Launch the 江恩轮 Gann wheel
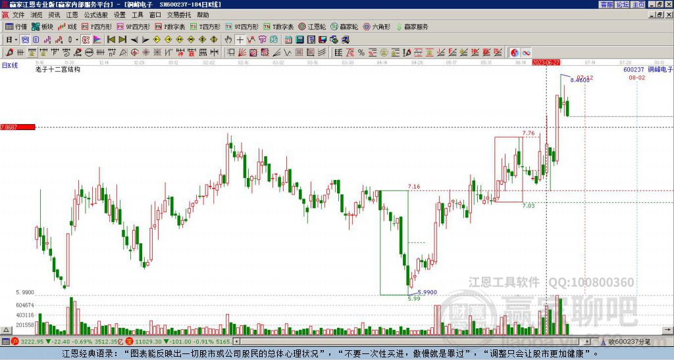Image resolution: width=674 pixels, height=360 pixels. [x=312, y=26]
